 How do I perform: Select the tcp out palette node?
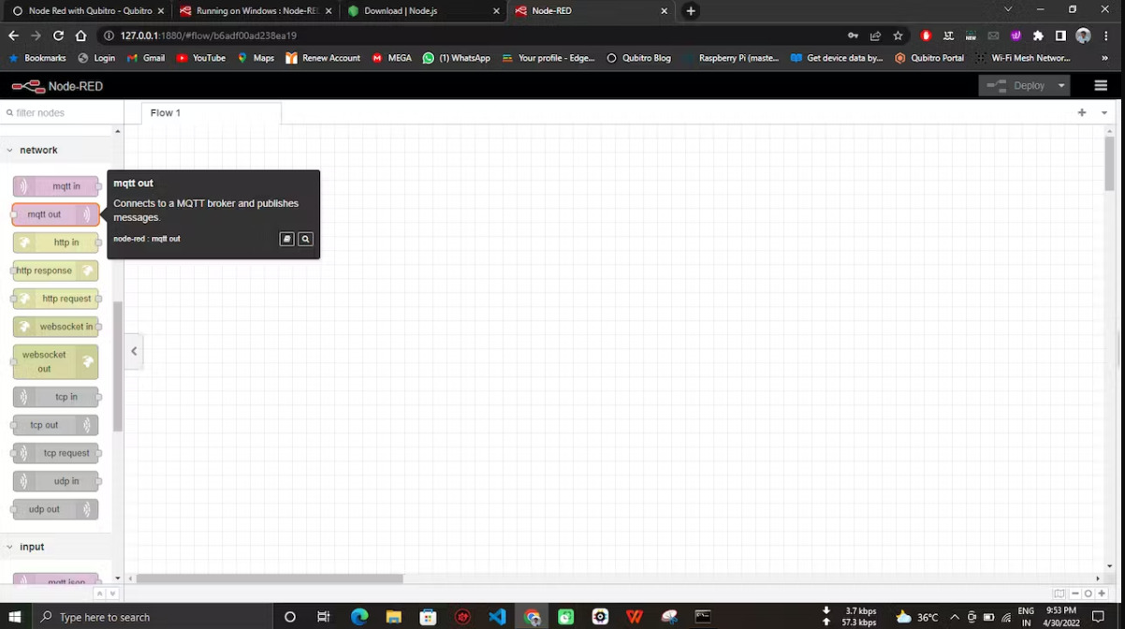tap(56, 425)
